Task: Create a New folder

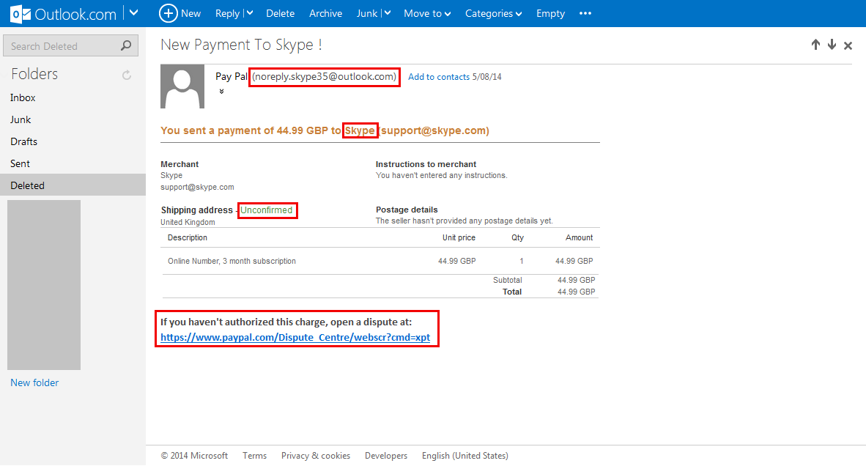Action: [34, 382]
